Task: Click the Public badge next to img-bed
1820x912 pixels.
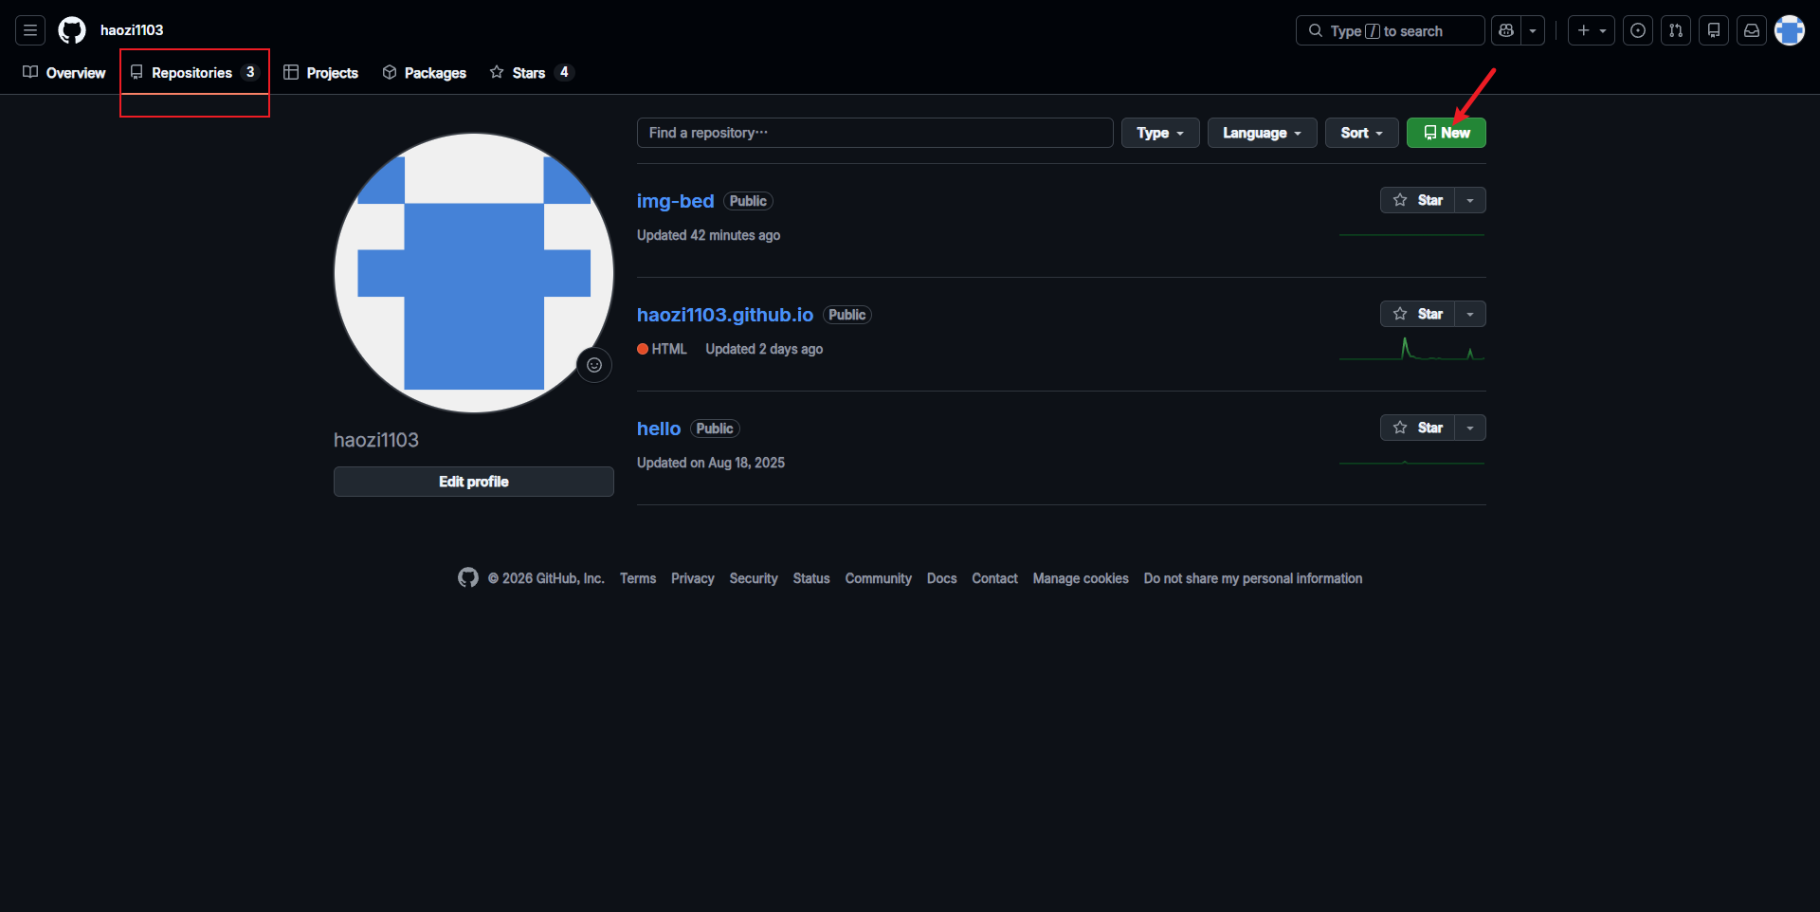Action: (748, 201)
